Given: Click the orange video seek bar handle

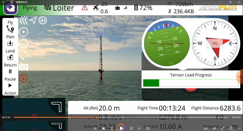Looking at the screenshot, I should point(96,117).
